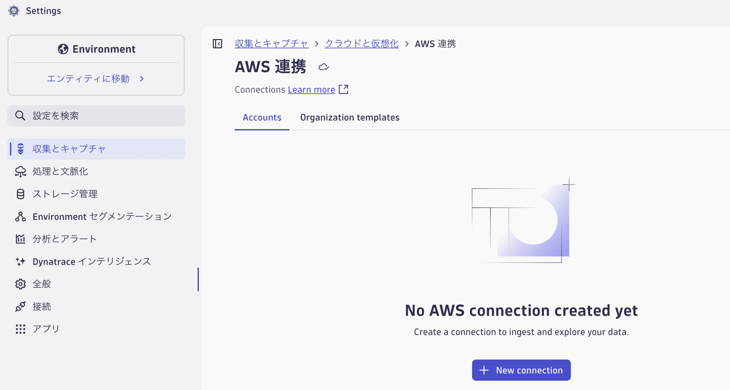Click the 全般 gear icon

21,284
